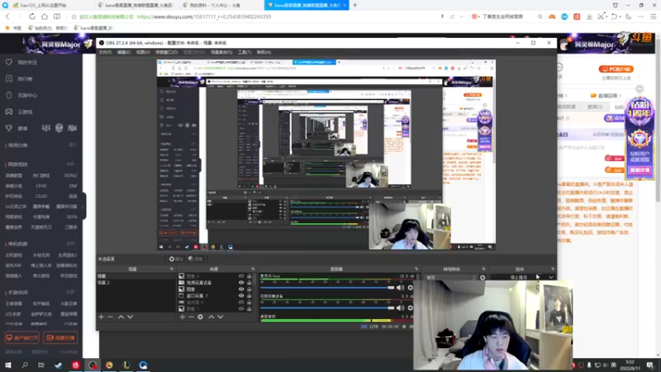The width and height of the screenshot is (661, 372).
Task: Open the browser downloads icon
Action: [589, 17]
